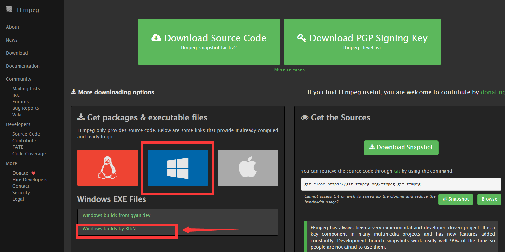The image size is (505, 252).
Task: Click Download Source Code button
Action: click(209, 42)
